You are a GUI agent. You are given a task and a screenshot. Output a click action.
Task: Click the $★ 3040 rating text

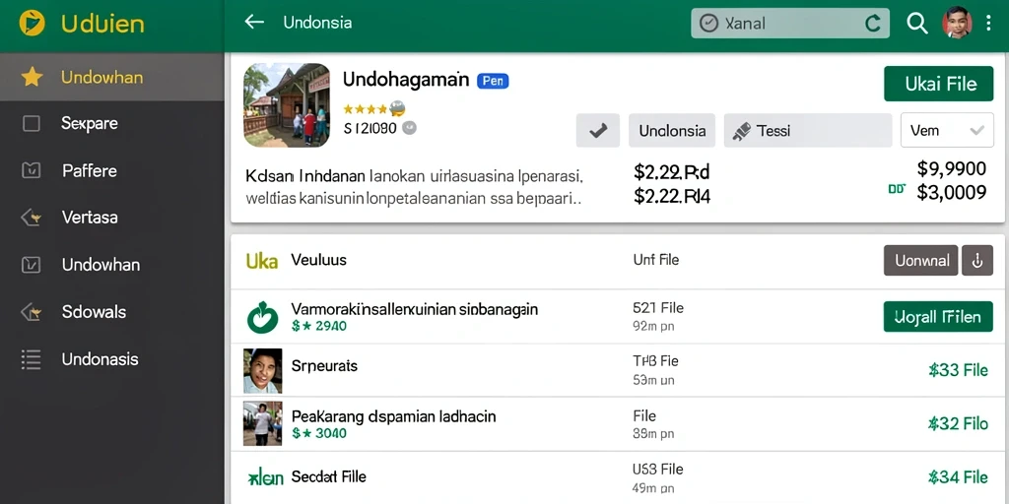tap(318, 433)
